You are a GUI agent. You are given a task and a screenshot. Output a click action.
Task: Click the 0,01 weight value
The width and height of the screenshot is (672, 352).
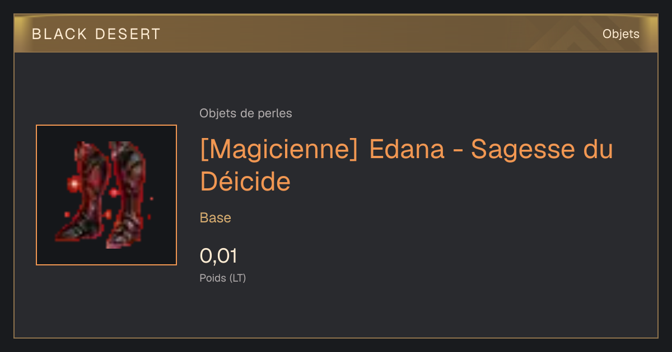coord(219,256)
